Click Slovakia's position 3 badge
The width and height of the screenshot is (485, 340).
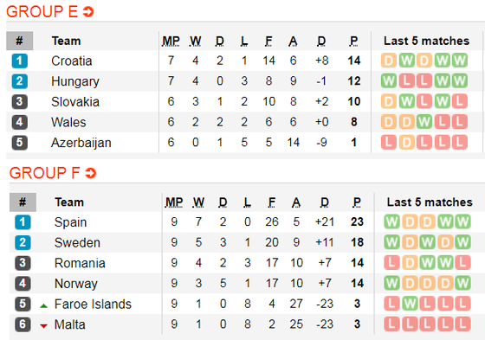[19, 101]
